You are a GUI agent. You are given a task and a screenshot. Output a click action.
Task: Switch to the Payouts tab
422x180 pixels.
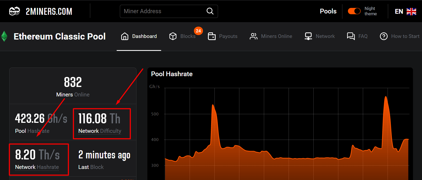(228, 36)
